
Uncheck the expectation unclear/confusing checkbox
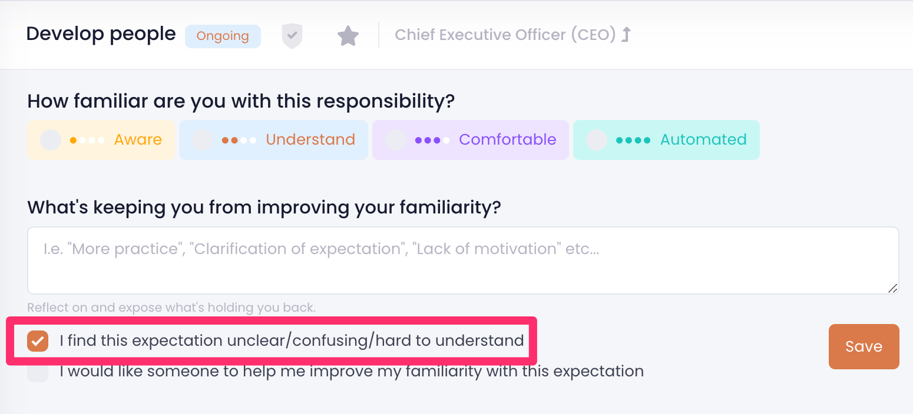[x=38, y=340]
